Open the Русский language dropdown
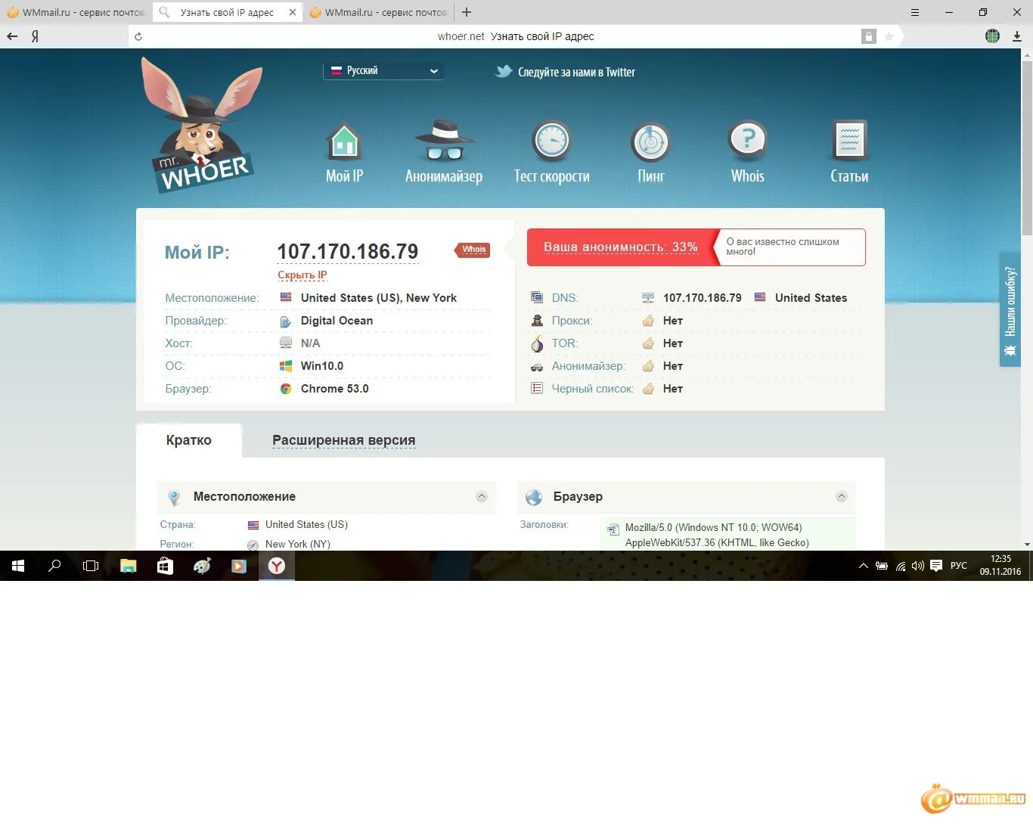The image size is (1033, 829). pos(383,70)
